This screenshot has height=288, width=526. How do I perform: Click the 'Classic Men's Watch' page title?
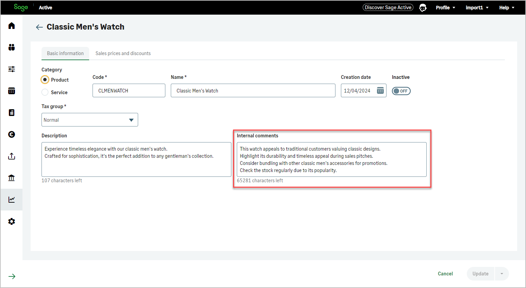[x=85, y=27]
